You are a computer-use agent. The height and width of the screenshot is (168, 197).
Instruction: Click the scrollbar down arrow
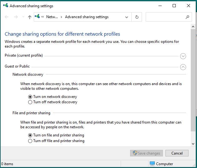[193, 144]
